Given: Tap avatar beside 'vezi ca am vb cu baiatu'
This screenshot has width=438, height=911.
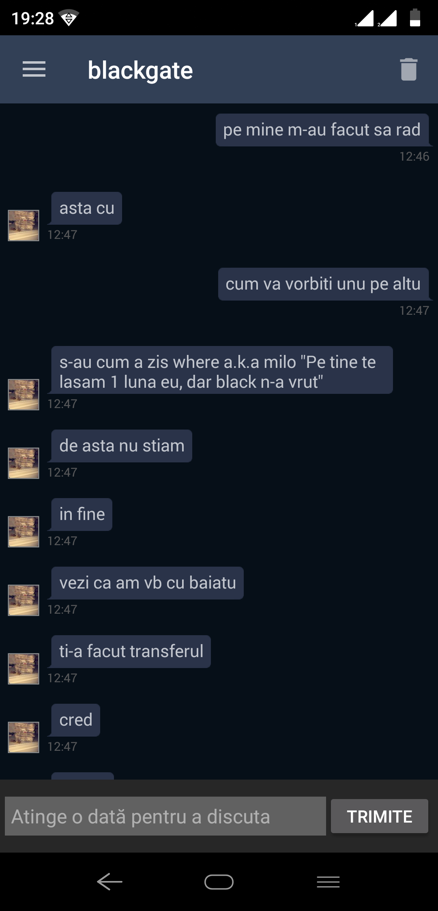Looking at the screenshot, I should (x=24, y=600).
